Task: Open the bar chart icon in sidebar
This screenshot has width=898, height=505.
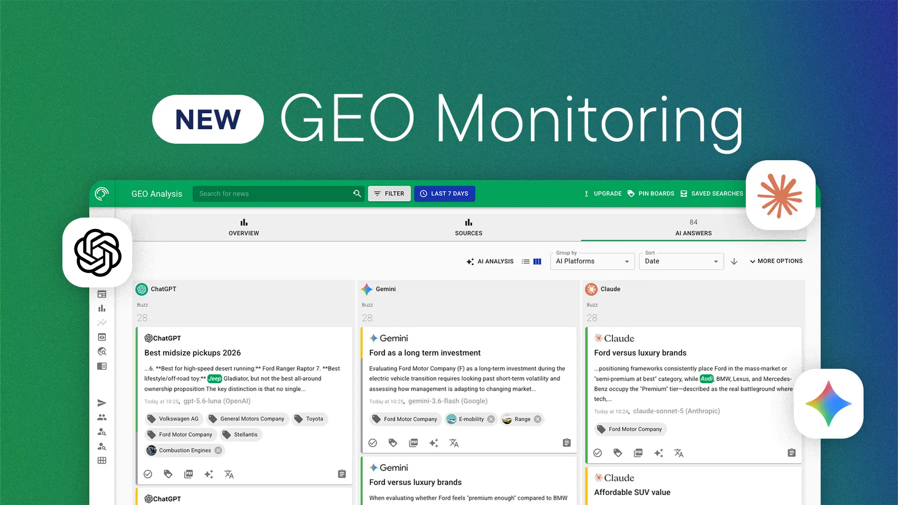Action: click(x=102, y=308)
